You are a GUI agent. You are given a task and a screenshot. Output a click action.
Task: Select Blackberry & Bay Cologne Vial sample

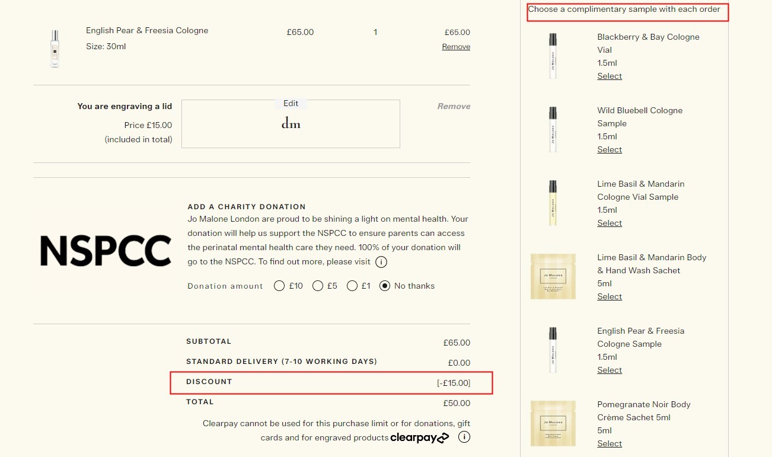(x=610, y=76)
